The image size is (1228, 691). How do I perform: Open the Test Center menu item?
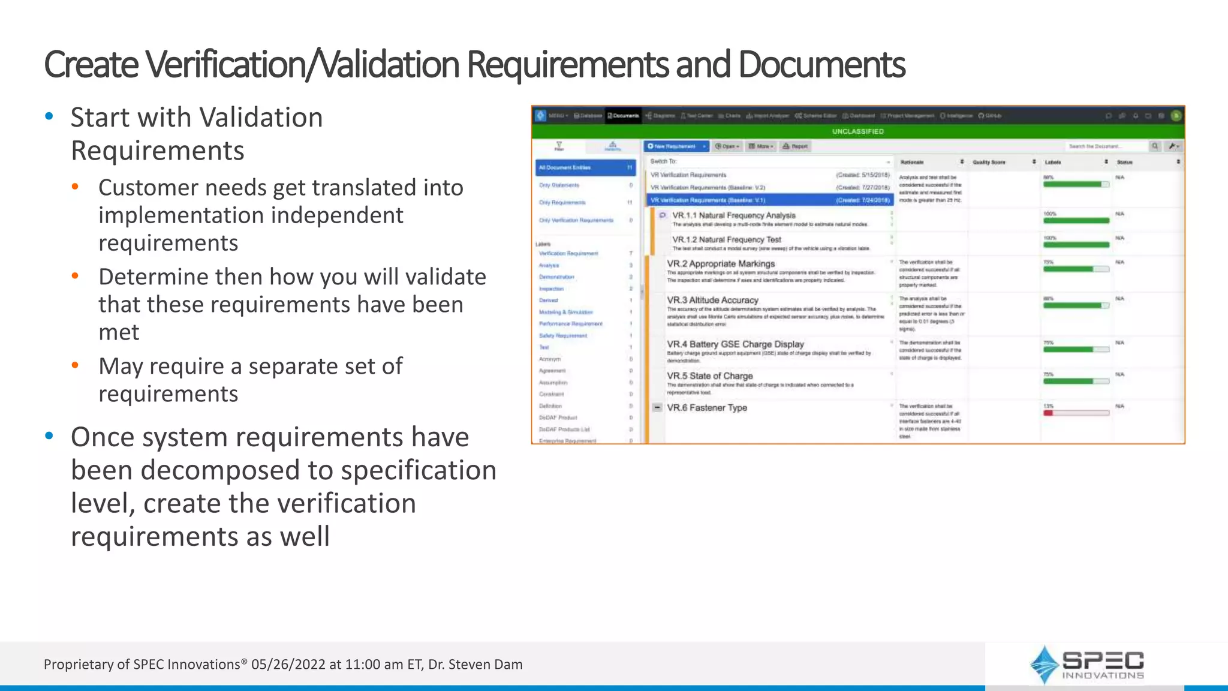[697, 116]
